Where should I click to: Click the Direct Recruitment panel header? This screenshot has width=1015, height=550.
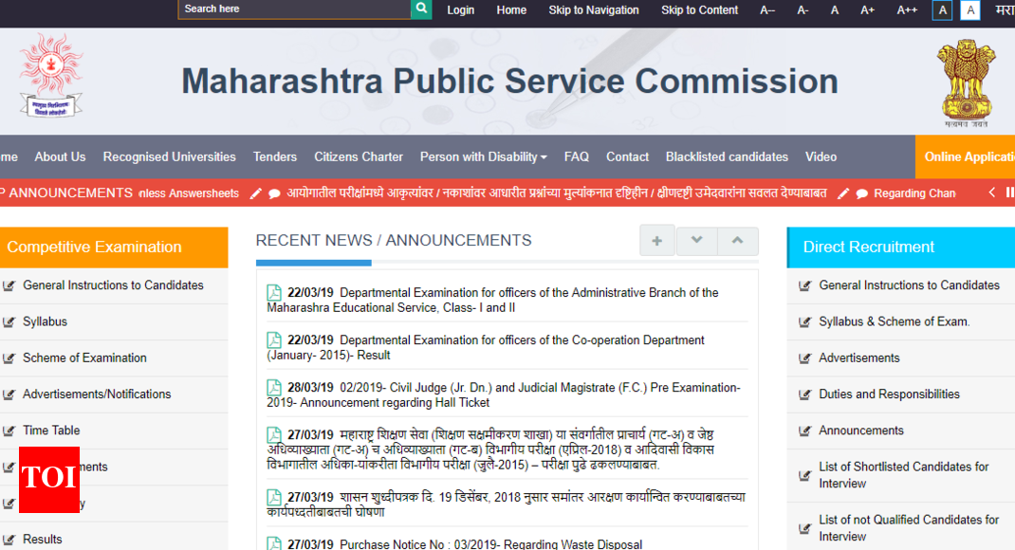[x=901, y=247]
